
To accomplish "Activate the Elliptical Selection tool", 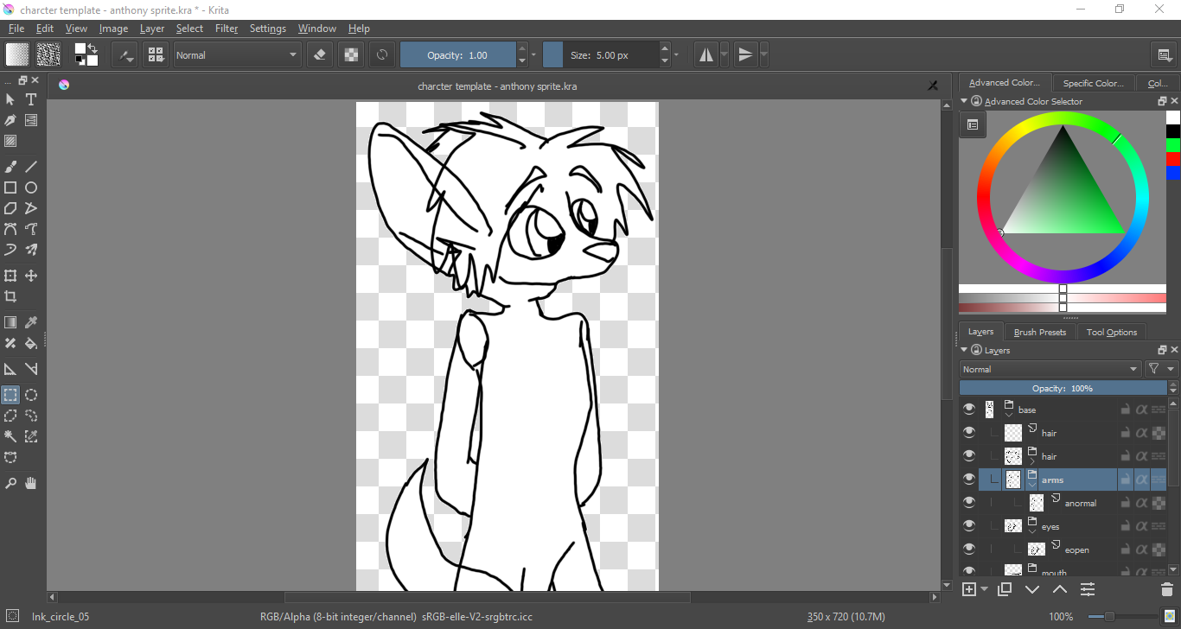I will (31, 395).
